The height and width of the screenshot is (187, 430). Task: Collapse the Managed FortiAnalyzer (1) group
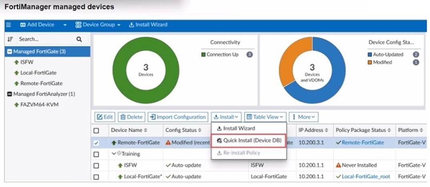click(10, 94)
